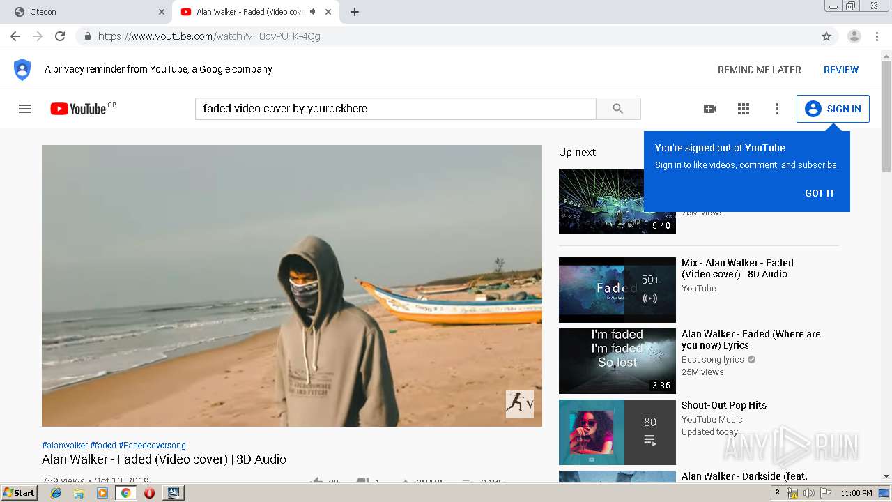The width and height of the screenshot is (892, 502).
Task: Click the SIGN IN button
Action: tap(833, 109)
